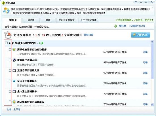Screen dimensions: 156x116
Task: Click 忽略 for 微软新注音输入法
Action: (145, 62)
